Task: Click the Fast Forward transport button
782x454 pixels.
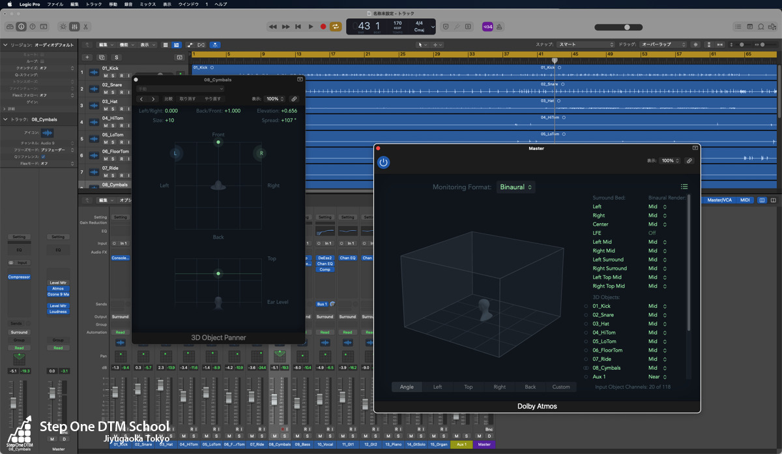Action: [285, 27]
